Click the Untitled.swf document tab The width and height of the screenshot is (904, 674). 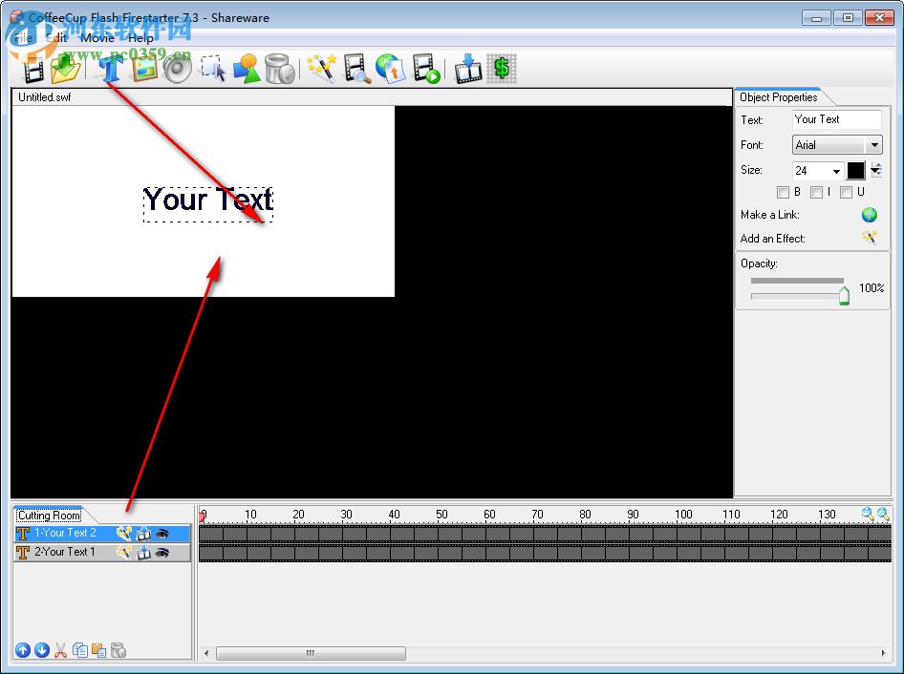tap(44, 97)
